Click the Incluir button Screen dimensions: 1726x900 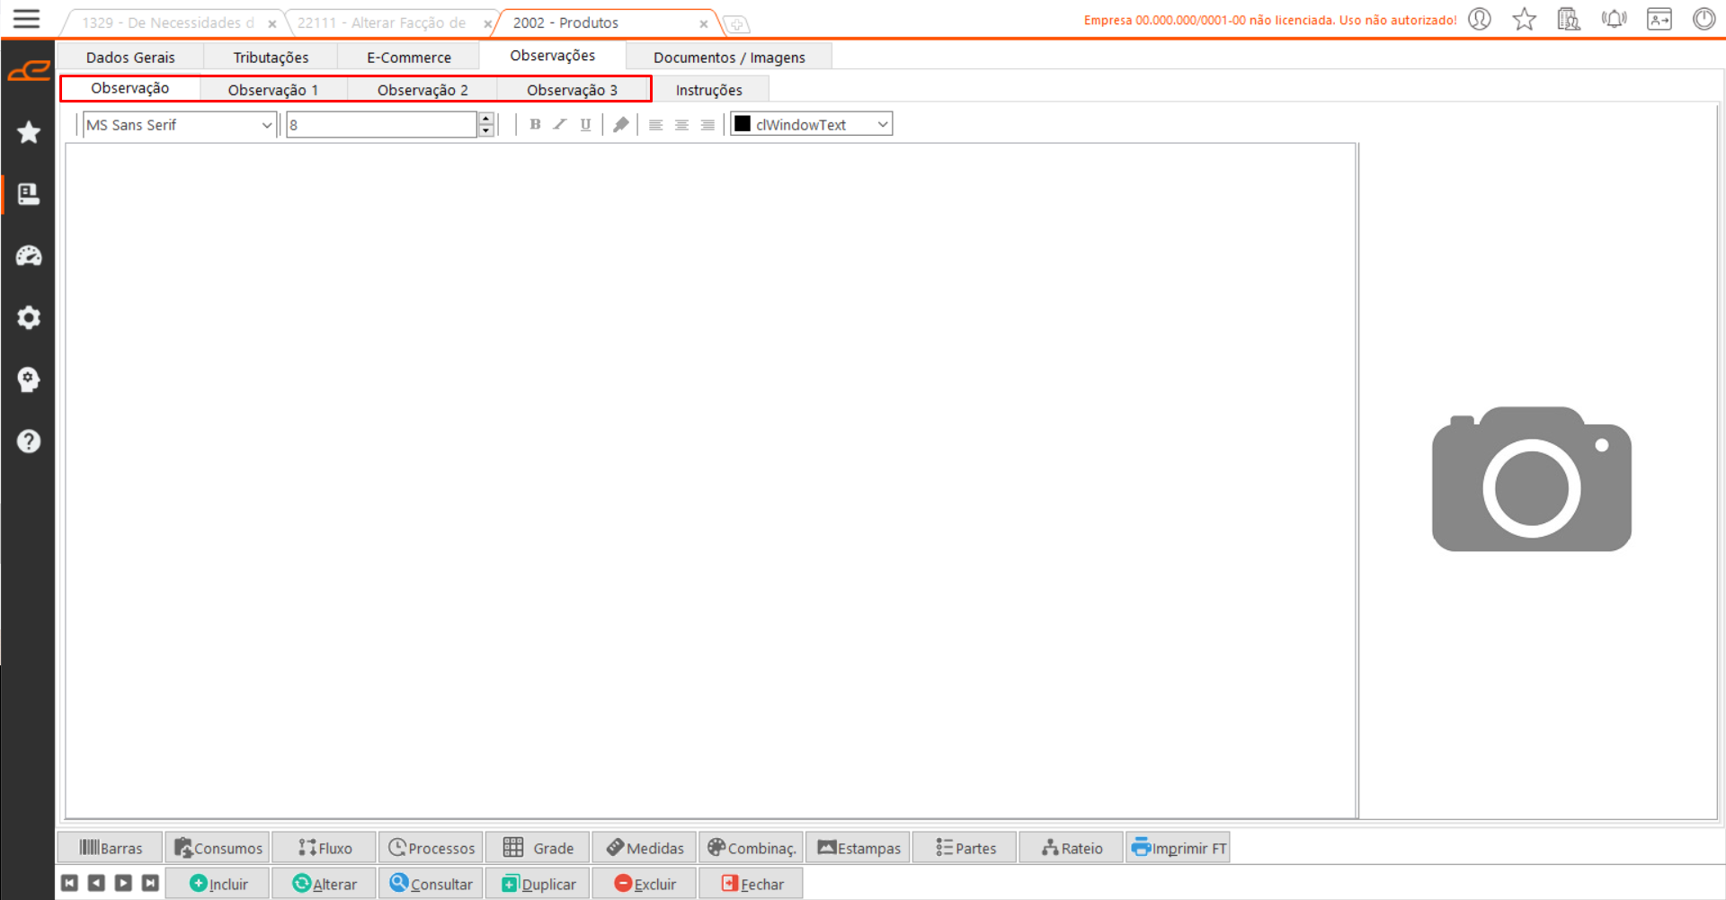[x=218, y=884]
